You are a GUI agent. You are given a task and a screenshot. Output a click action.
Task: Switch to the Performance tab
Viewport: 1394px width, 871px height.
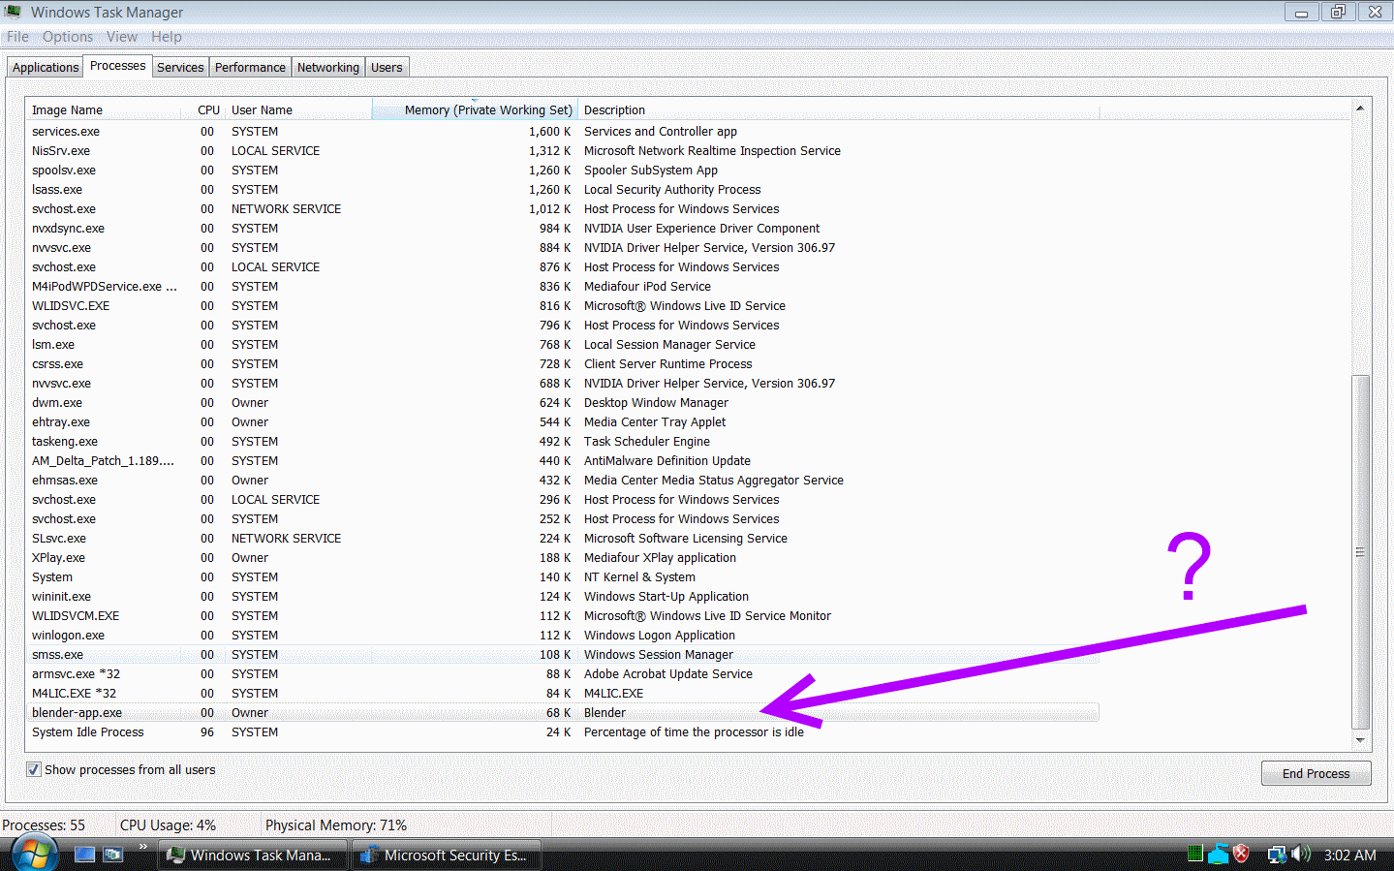[x=250, y=67]
